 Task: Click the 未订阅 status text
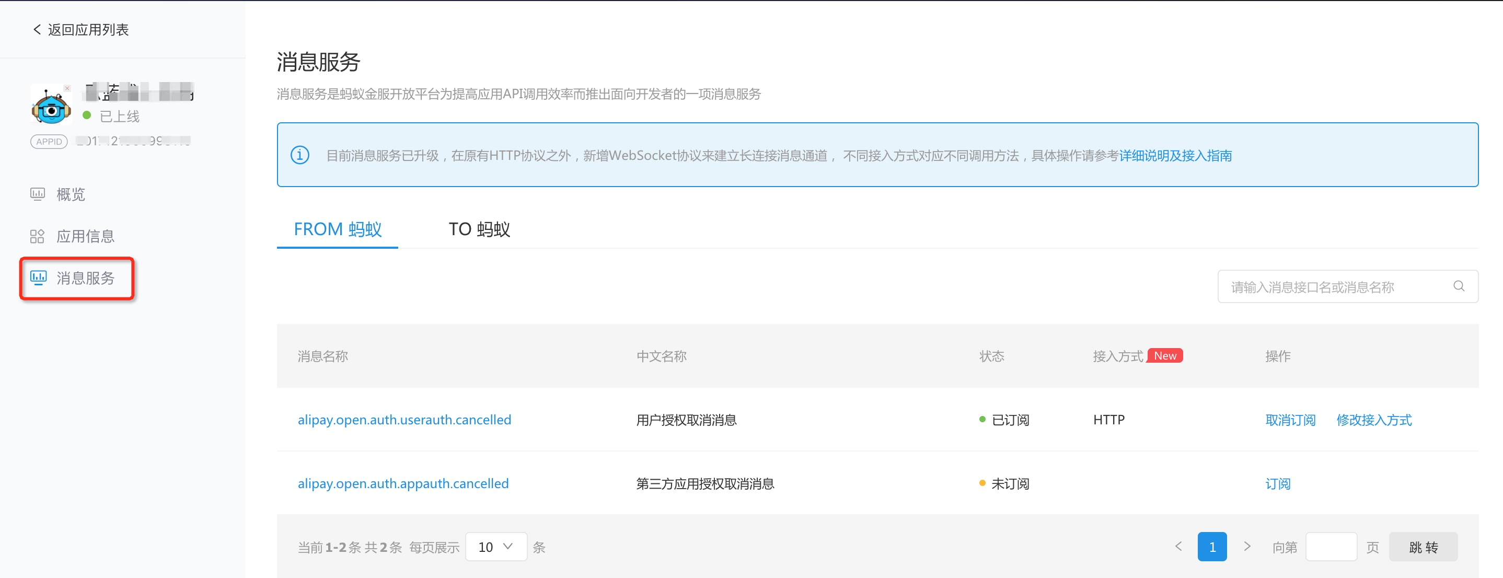[1010, 483]
